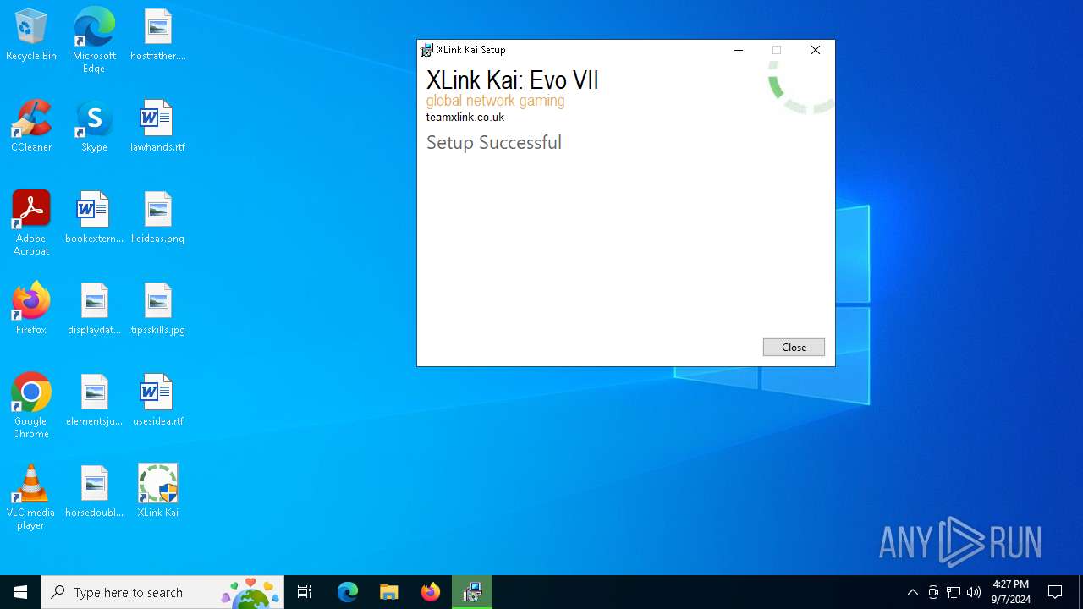Close the XLink Kai Setup window via X
Screen dimensions: 1083x609
point(816,50)
